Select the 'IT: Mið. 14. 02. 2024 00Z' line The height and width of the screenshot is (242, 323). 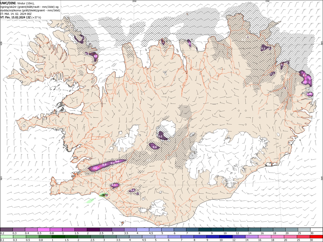(15, 14)
